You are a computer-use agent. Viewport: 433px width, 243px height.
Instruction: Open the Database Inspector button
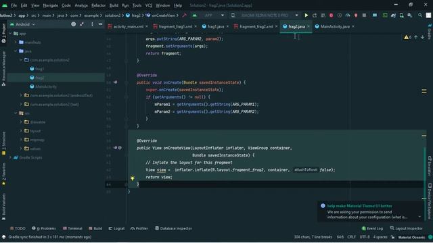tap(173, 228)
